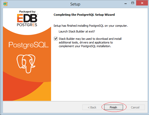Minimize the Setup window
This screenshot has width=149, height=115.
tap(126, 4)
